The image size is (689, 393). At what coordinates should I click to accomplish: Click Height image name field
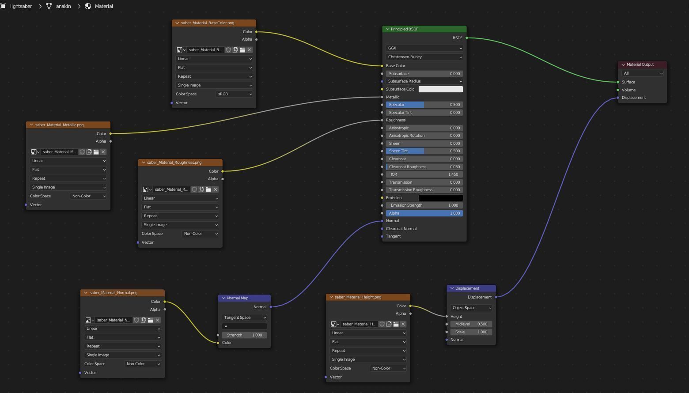(x=360, y=324)
